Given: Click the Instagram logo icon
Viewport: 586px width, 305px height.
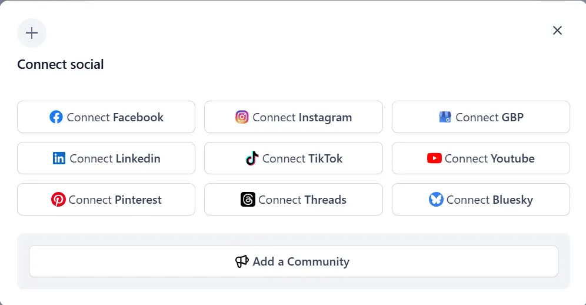Looking at the screenshot, I should coord(242,117).
